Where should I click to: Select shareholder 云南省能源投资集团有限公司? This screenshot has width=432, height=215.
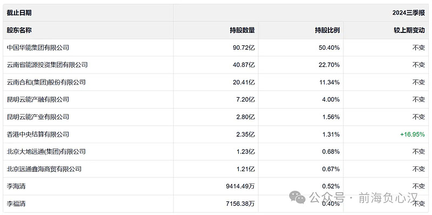tap(47, 65)
